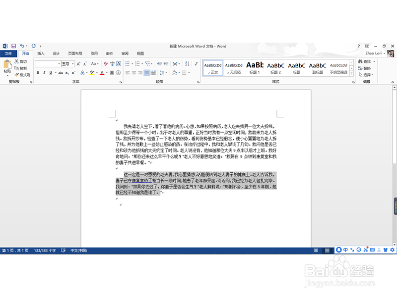Screen dimensions: 397x297
Task: Pick the red font color swatch
Action: point(102,75)
